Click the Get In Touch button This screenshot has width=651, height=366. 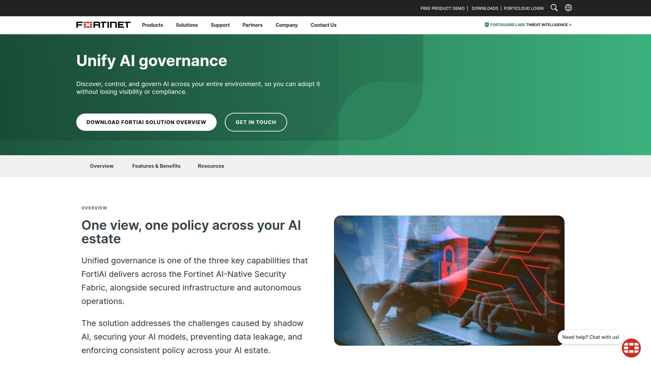pyautogui.click(x=256, y=122)
